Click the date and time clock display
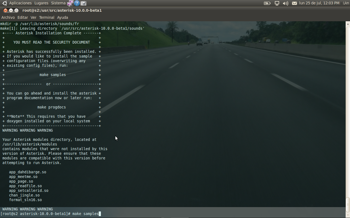Image resolution: width=350 pixels, height=218 pixels. tap(319, 3)
